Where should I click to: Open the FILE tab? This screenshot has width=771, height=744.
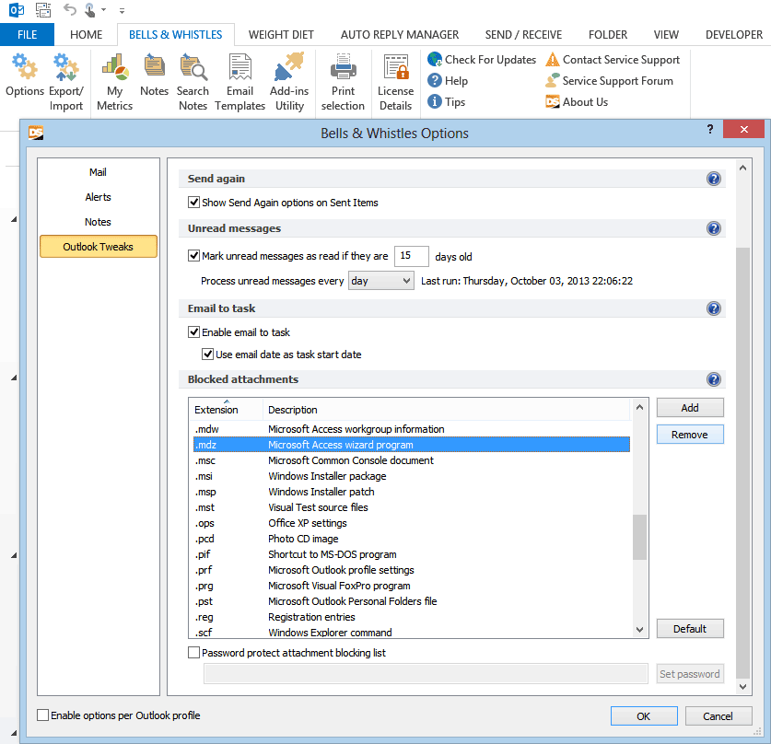(x=27, y=34)
